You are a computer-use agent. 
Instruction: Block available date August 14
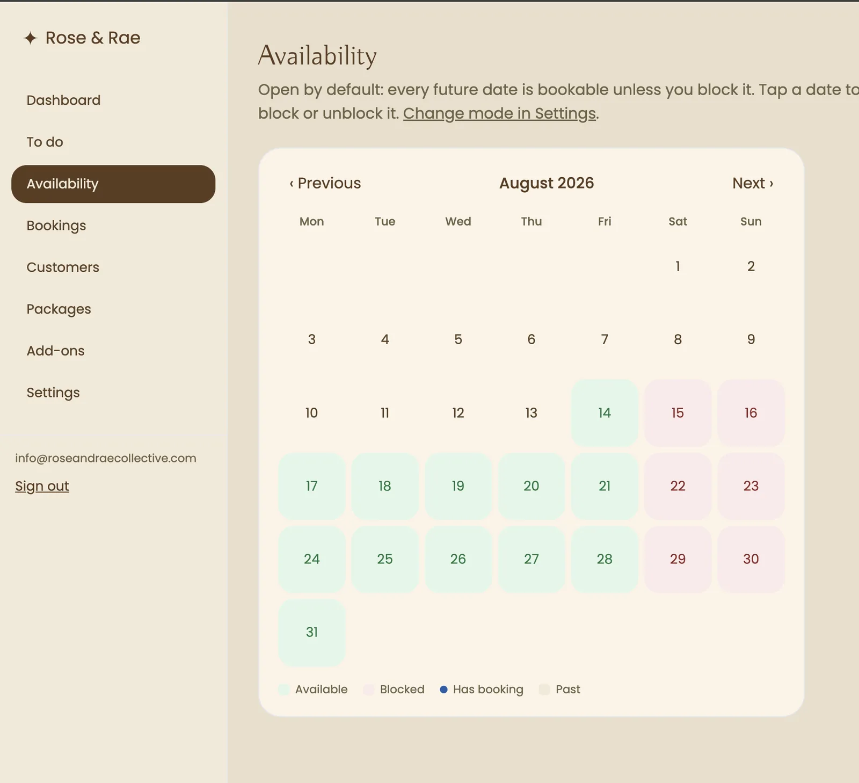[x=605, y=413]
